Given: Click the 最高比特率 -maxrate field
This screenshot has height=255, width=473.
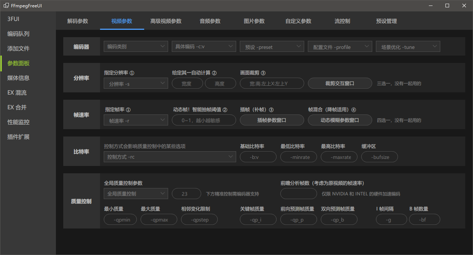Looking at the screenshot, I should [x=339, y=157].
